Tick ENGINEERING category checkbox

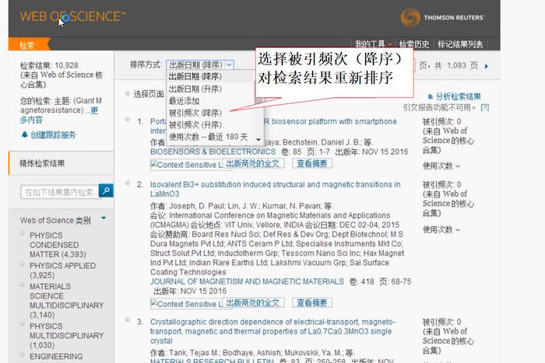click(23, 354)
